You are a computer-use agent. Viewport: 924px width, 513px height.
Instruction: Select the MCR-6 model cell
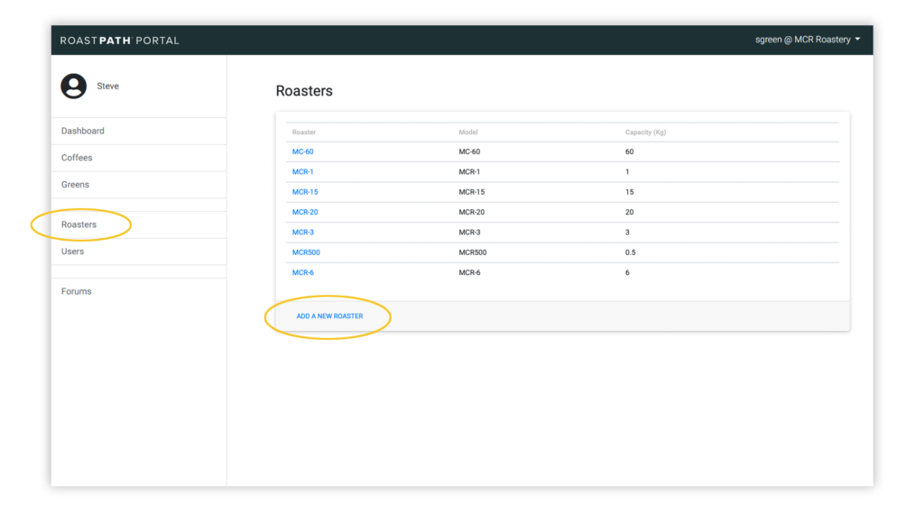coord(469,272)
